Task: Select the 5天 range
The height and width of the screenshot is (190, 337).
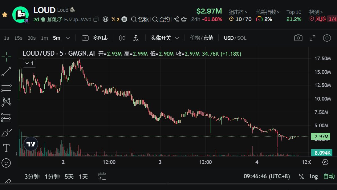Action: coord(69,176)
